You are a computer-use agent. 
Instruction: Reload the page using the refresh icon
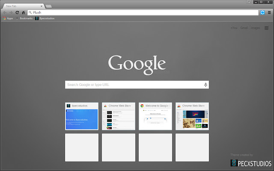[x=17, y=12]
